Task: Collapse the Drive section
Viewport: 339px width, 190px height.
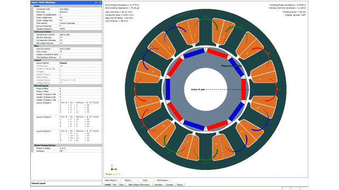Action: point(32,6)
